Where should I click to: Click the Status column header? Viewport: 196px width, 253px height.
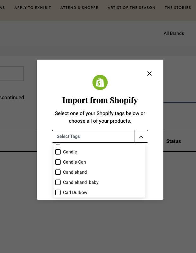click(174, 141)
